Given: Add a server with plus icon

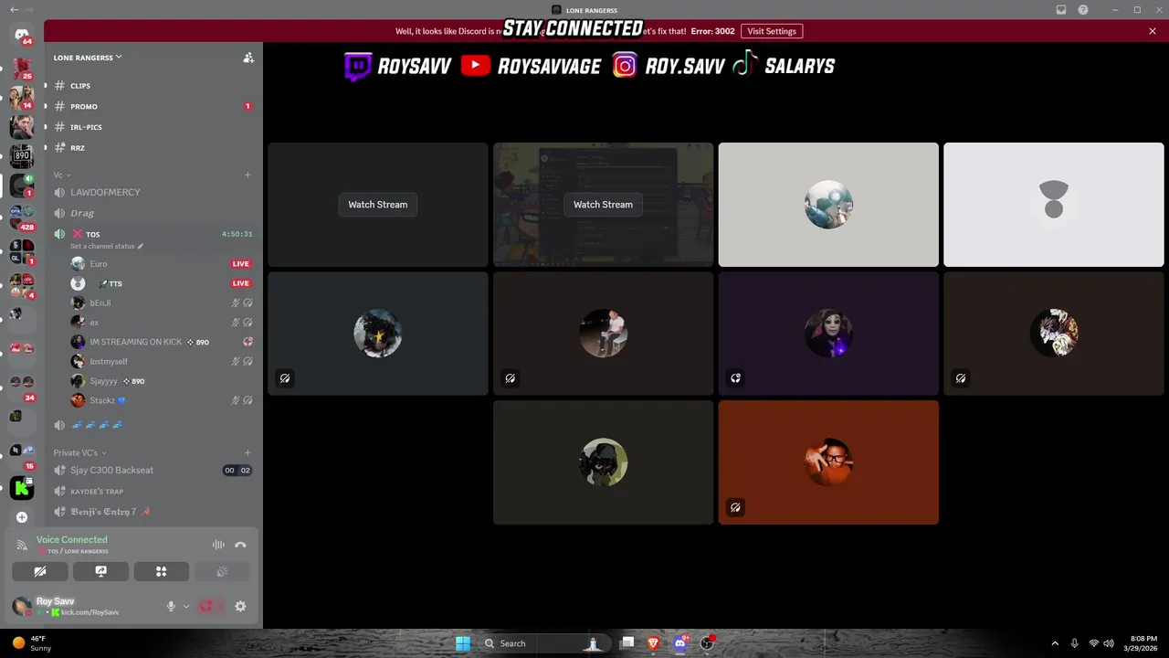Looking at the screenshot, I should click(22, 517).
